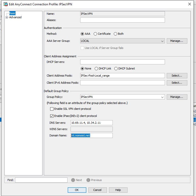
Task: Select None DHCP option
Action: pyautogui.click(x=82, y=68)
